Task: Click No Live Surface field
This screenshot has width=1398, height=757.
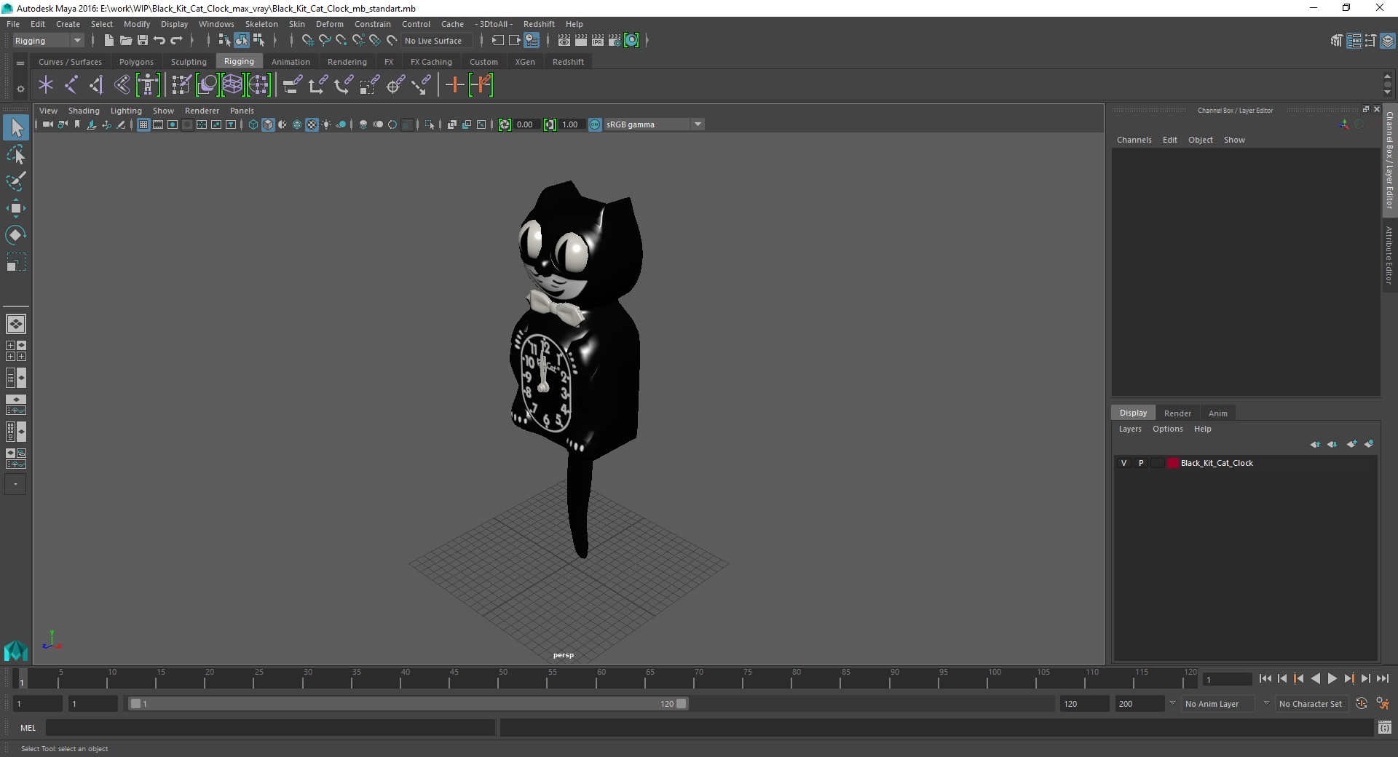Action: (437, 41)
